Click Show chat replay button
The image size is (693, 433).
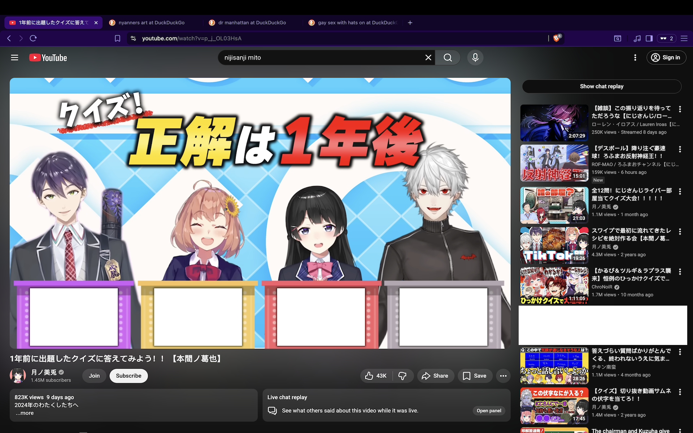[x=601, y=87]
